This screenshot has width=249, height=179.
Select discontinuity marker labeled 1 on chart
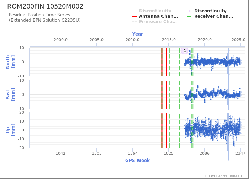(185, 51)
